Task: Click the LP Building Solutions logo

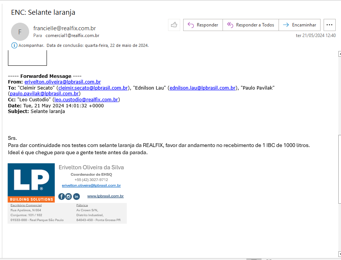Action: click(31, 183)
